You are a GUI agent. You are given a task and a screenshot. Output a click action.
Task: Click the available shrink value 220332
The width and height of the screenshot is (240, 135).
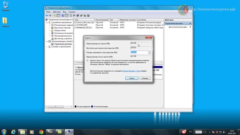133,48
